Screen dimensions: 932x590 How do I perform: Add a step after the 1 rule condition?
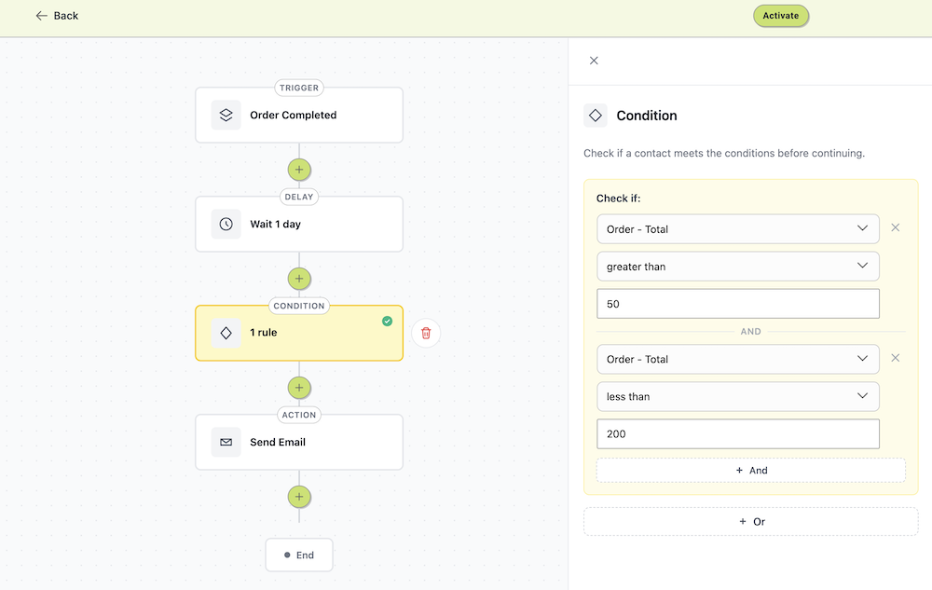pos(299,388)
